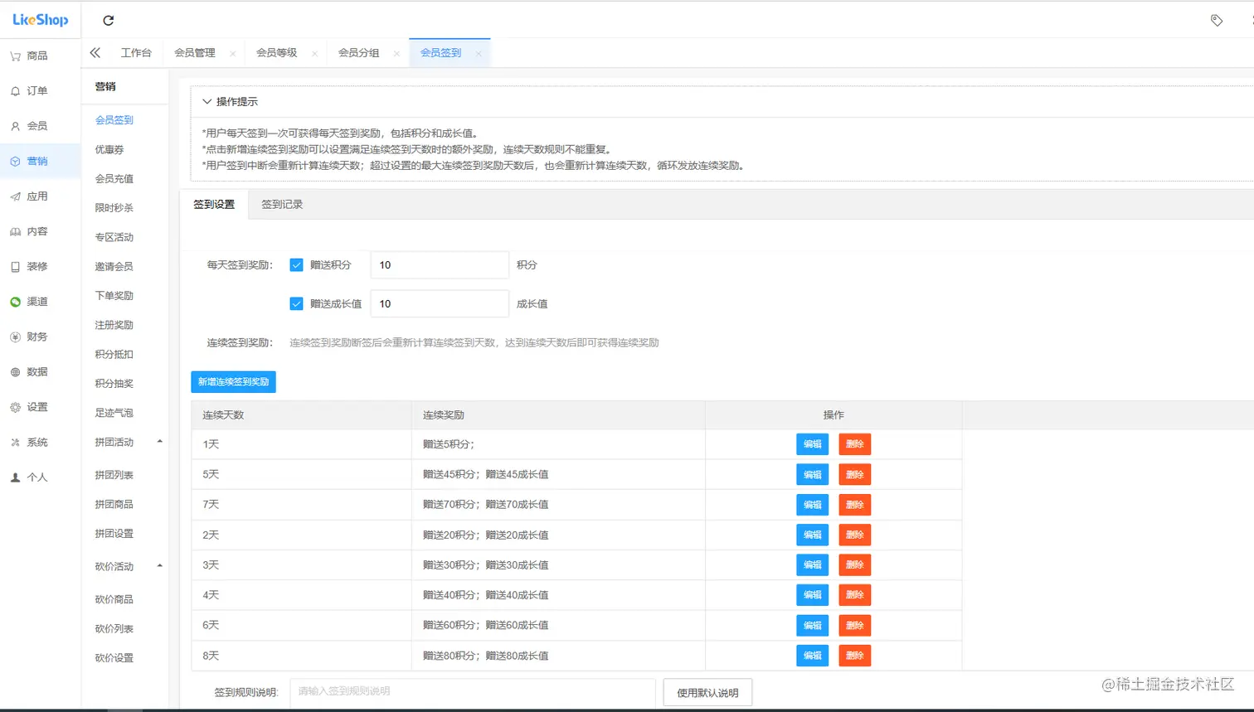Close the 会员签到 tab
The width and height of the screenshot is (1254, 712).
[479, 53]
